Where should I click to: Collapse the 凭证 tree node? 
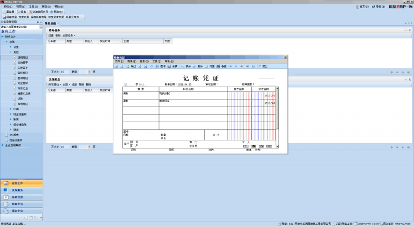(x=11, y=52)
